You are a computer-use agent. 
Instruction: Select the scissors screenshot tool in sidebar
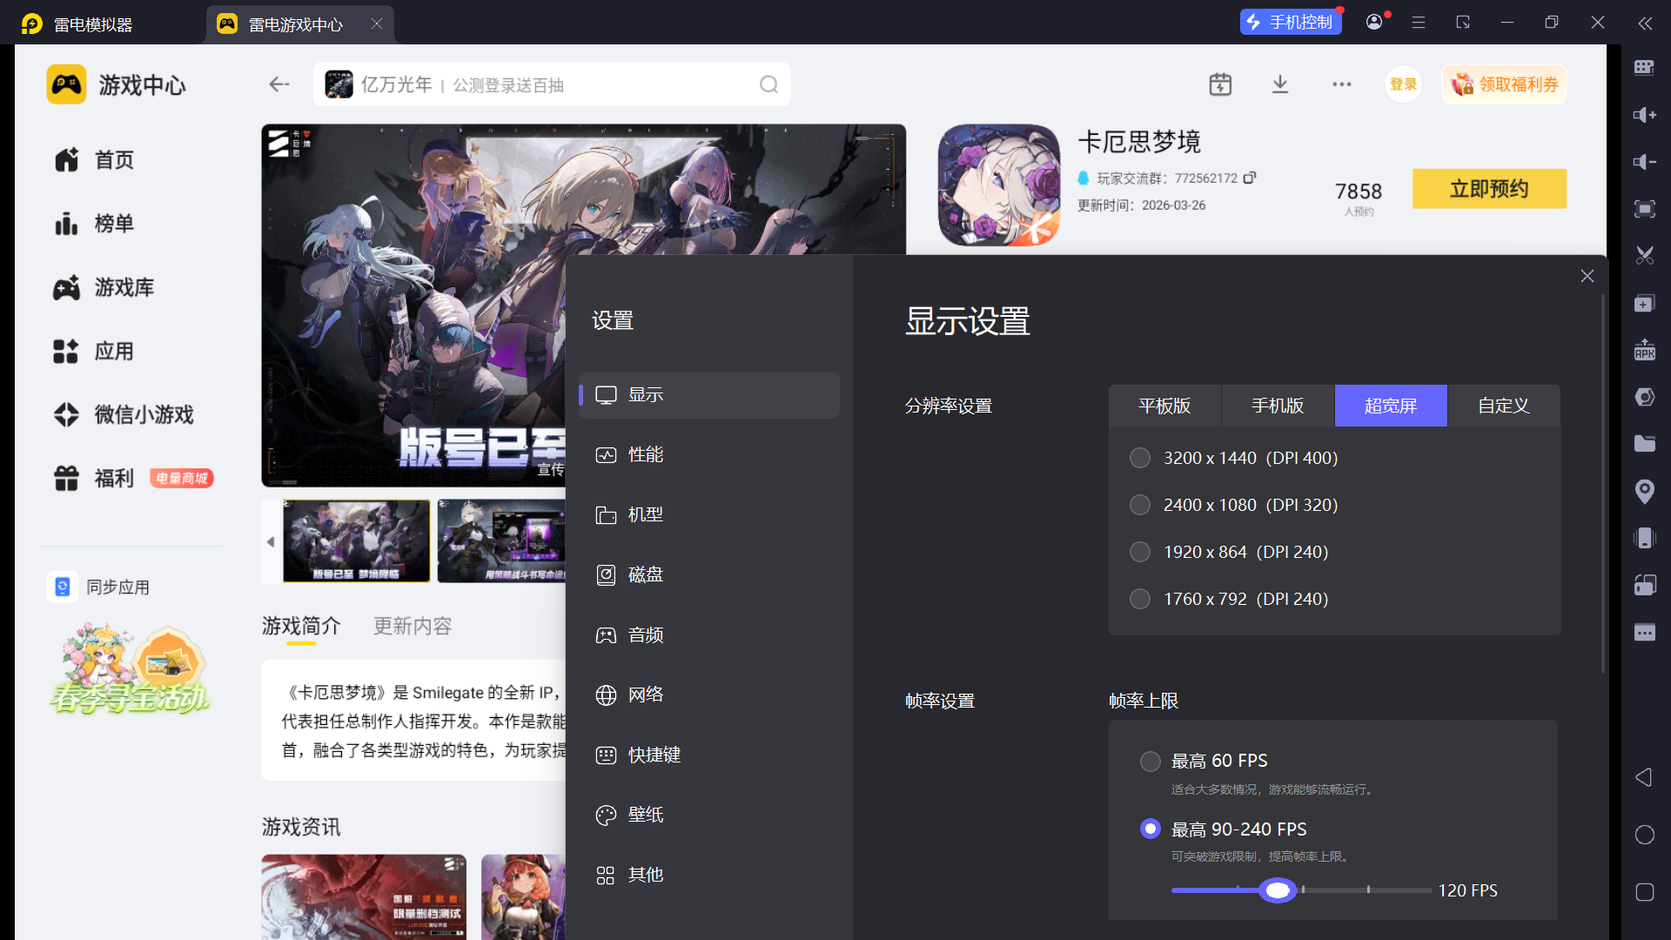pyautogui.click(x=1645, y=255)
